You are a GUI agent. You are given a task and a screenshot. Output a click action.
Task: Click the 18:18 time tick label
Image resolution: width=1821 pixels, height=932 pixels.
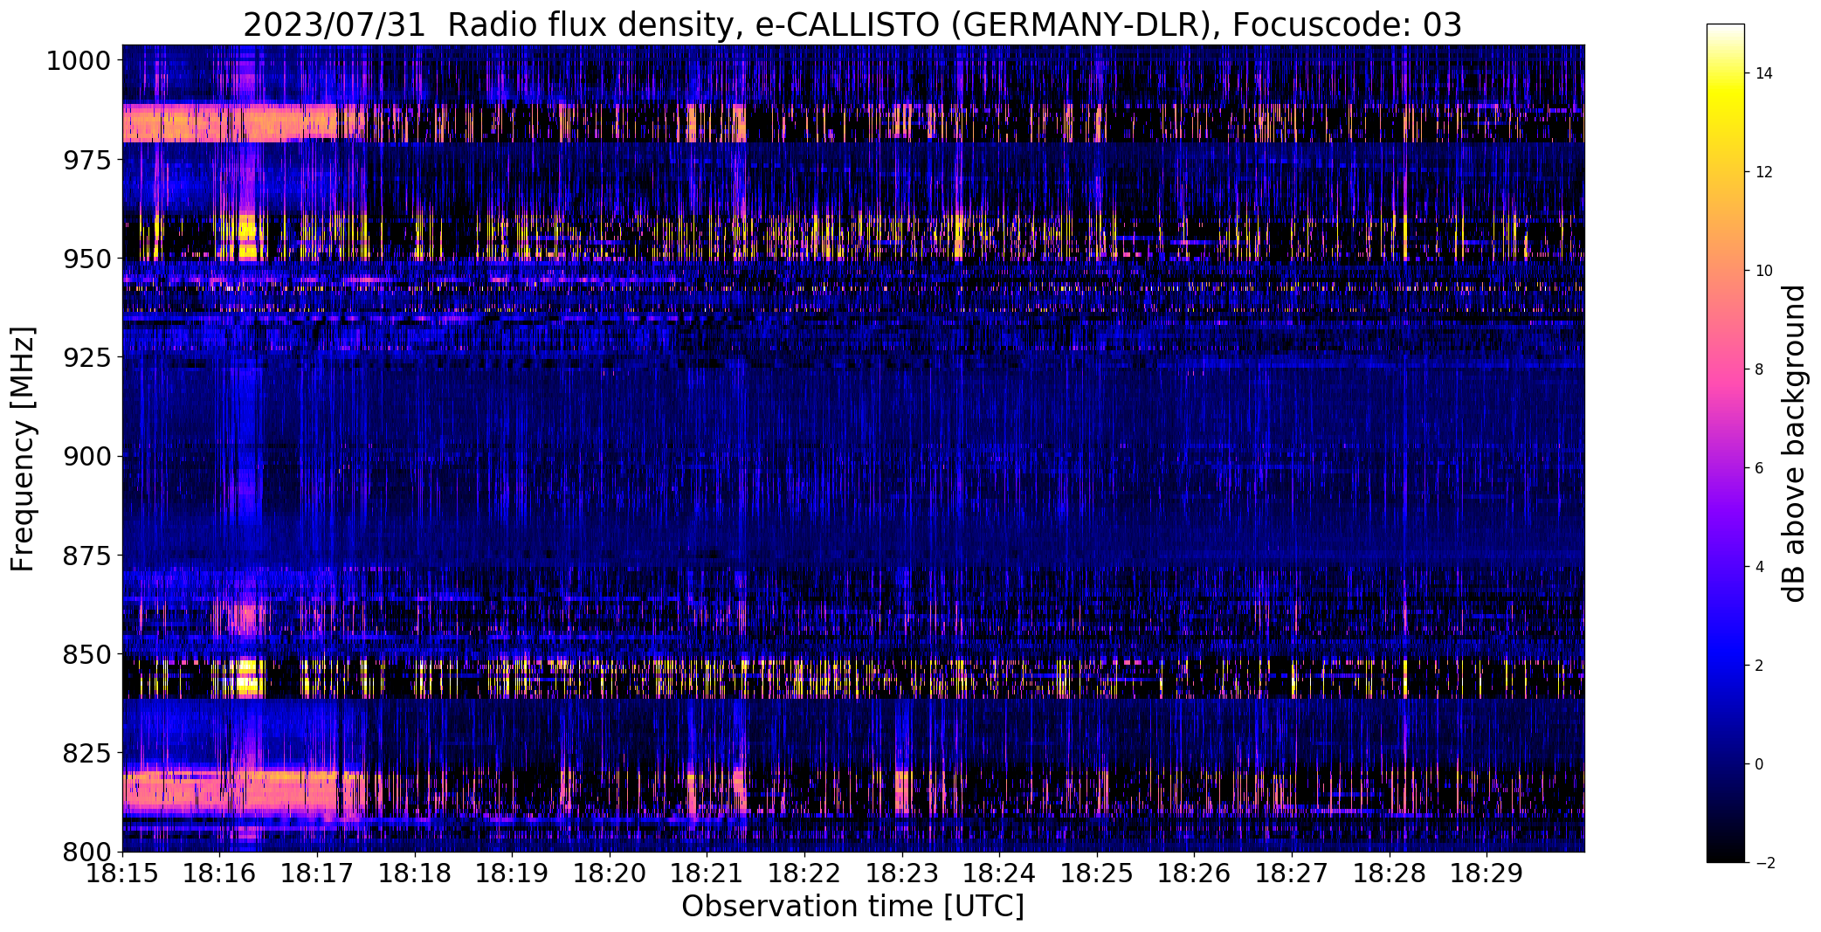[415, 873]
